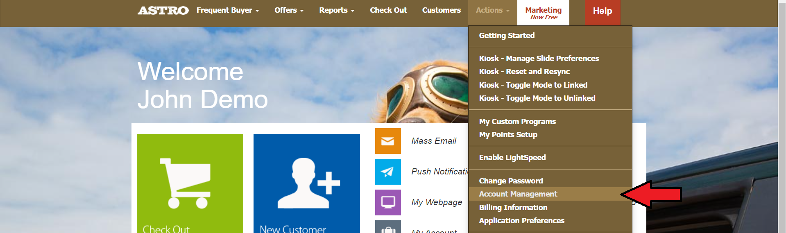
Task: Click the gray My Account briefcase icon
Action: tap(387, 228)
